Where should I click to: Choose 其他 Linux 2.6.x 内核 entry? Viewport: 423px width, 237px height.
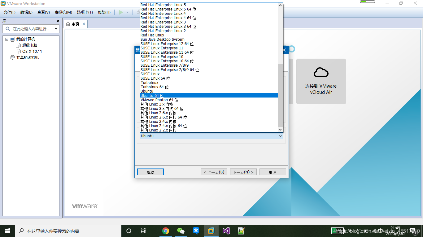209,113
